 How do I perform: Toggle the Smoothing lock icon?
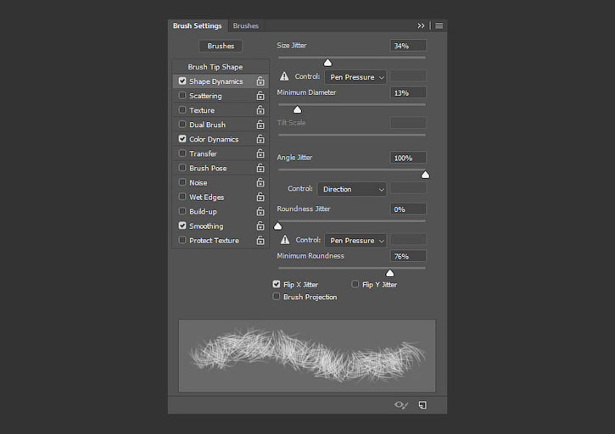[260, 225]
